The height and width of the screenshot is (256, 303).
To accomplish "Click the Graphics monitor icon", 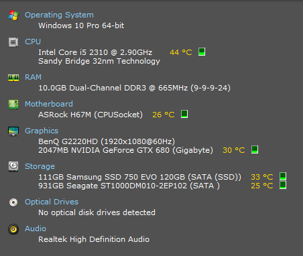I will [13, 131].
